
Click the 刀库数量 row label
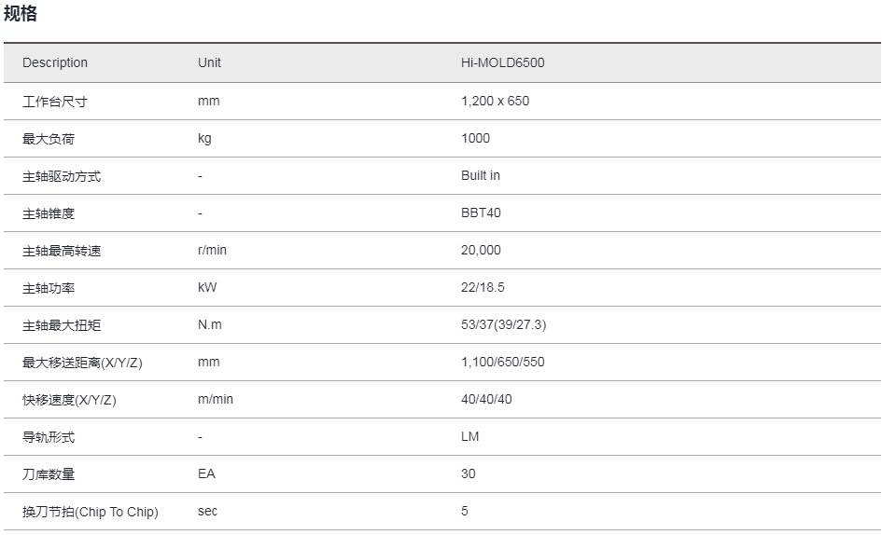pos(49,474)
